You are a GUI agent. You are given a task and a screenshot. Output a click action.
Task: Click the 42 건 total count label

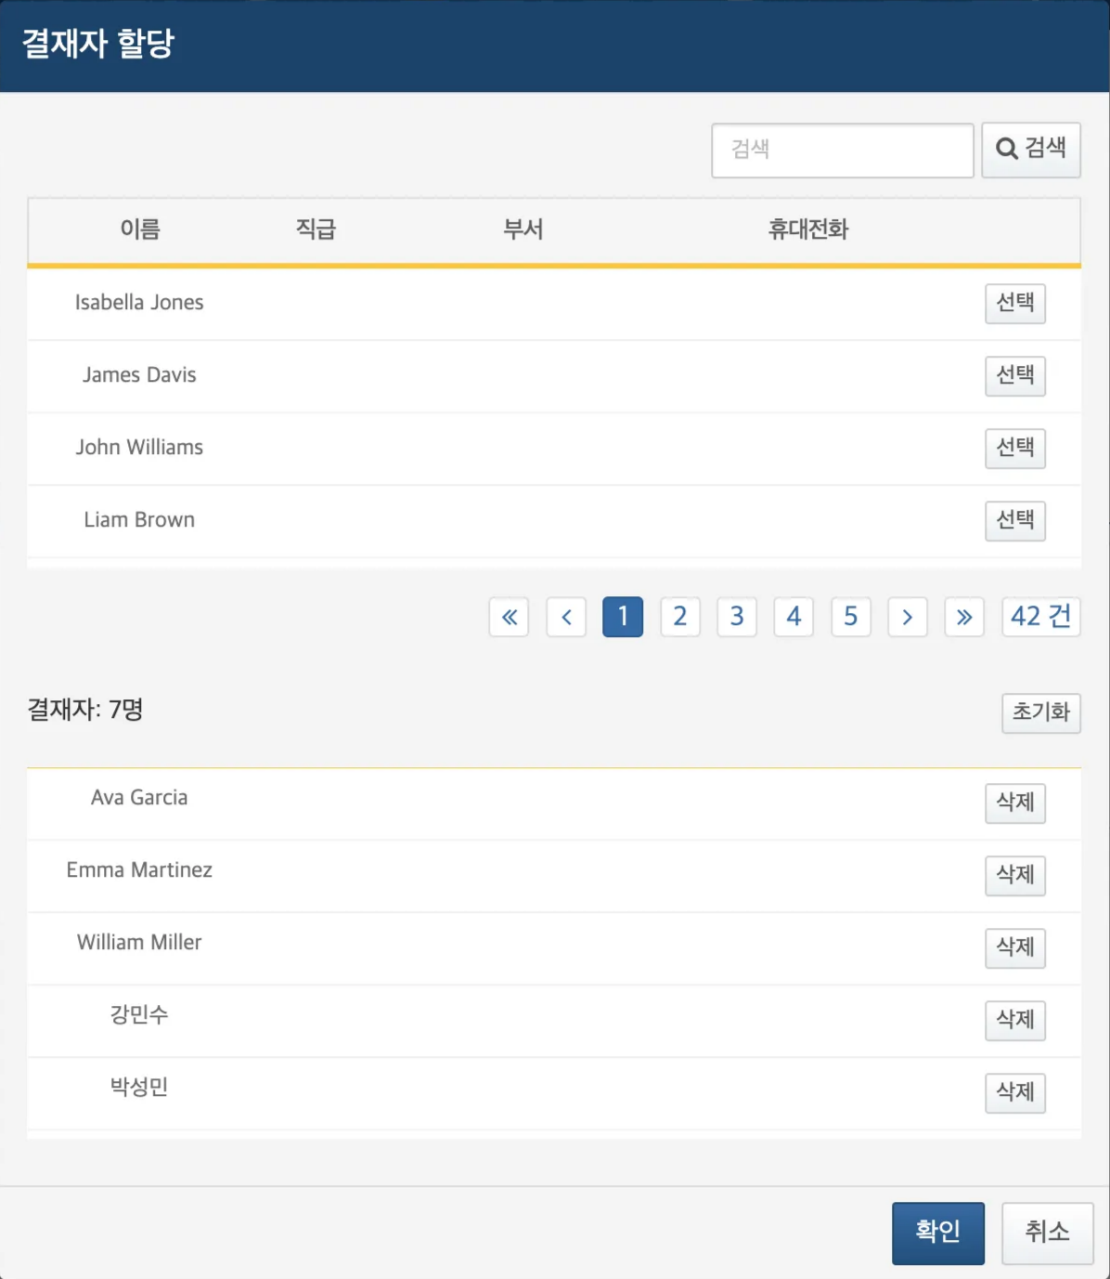coord(1041,617)
